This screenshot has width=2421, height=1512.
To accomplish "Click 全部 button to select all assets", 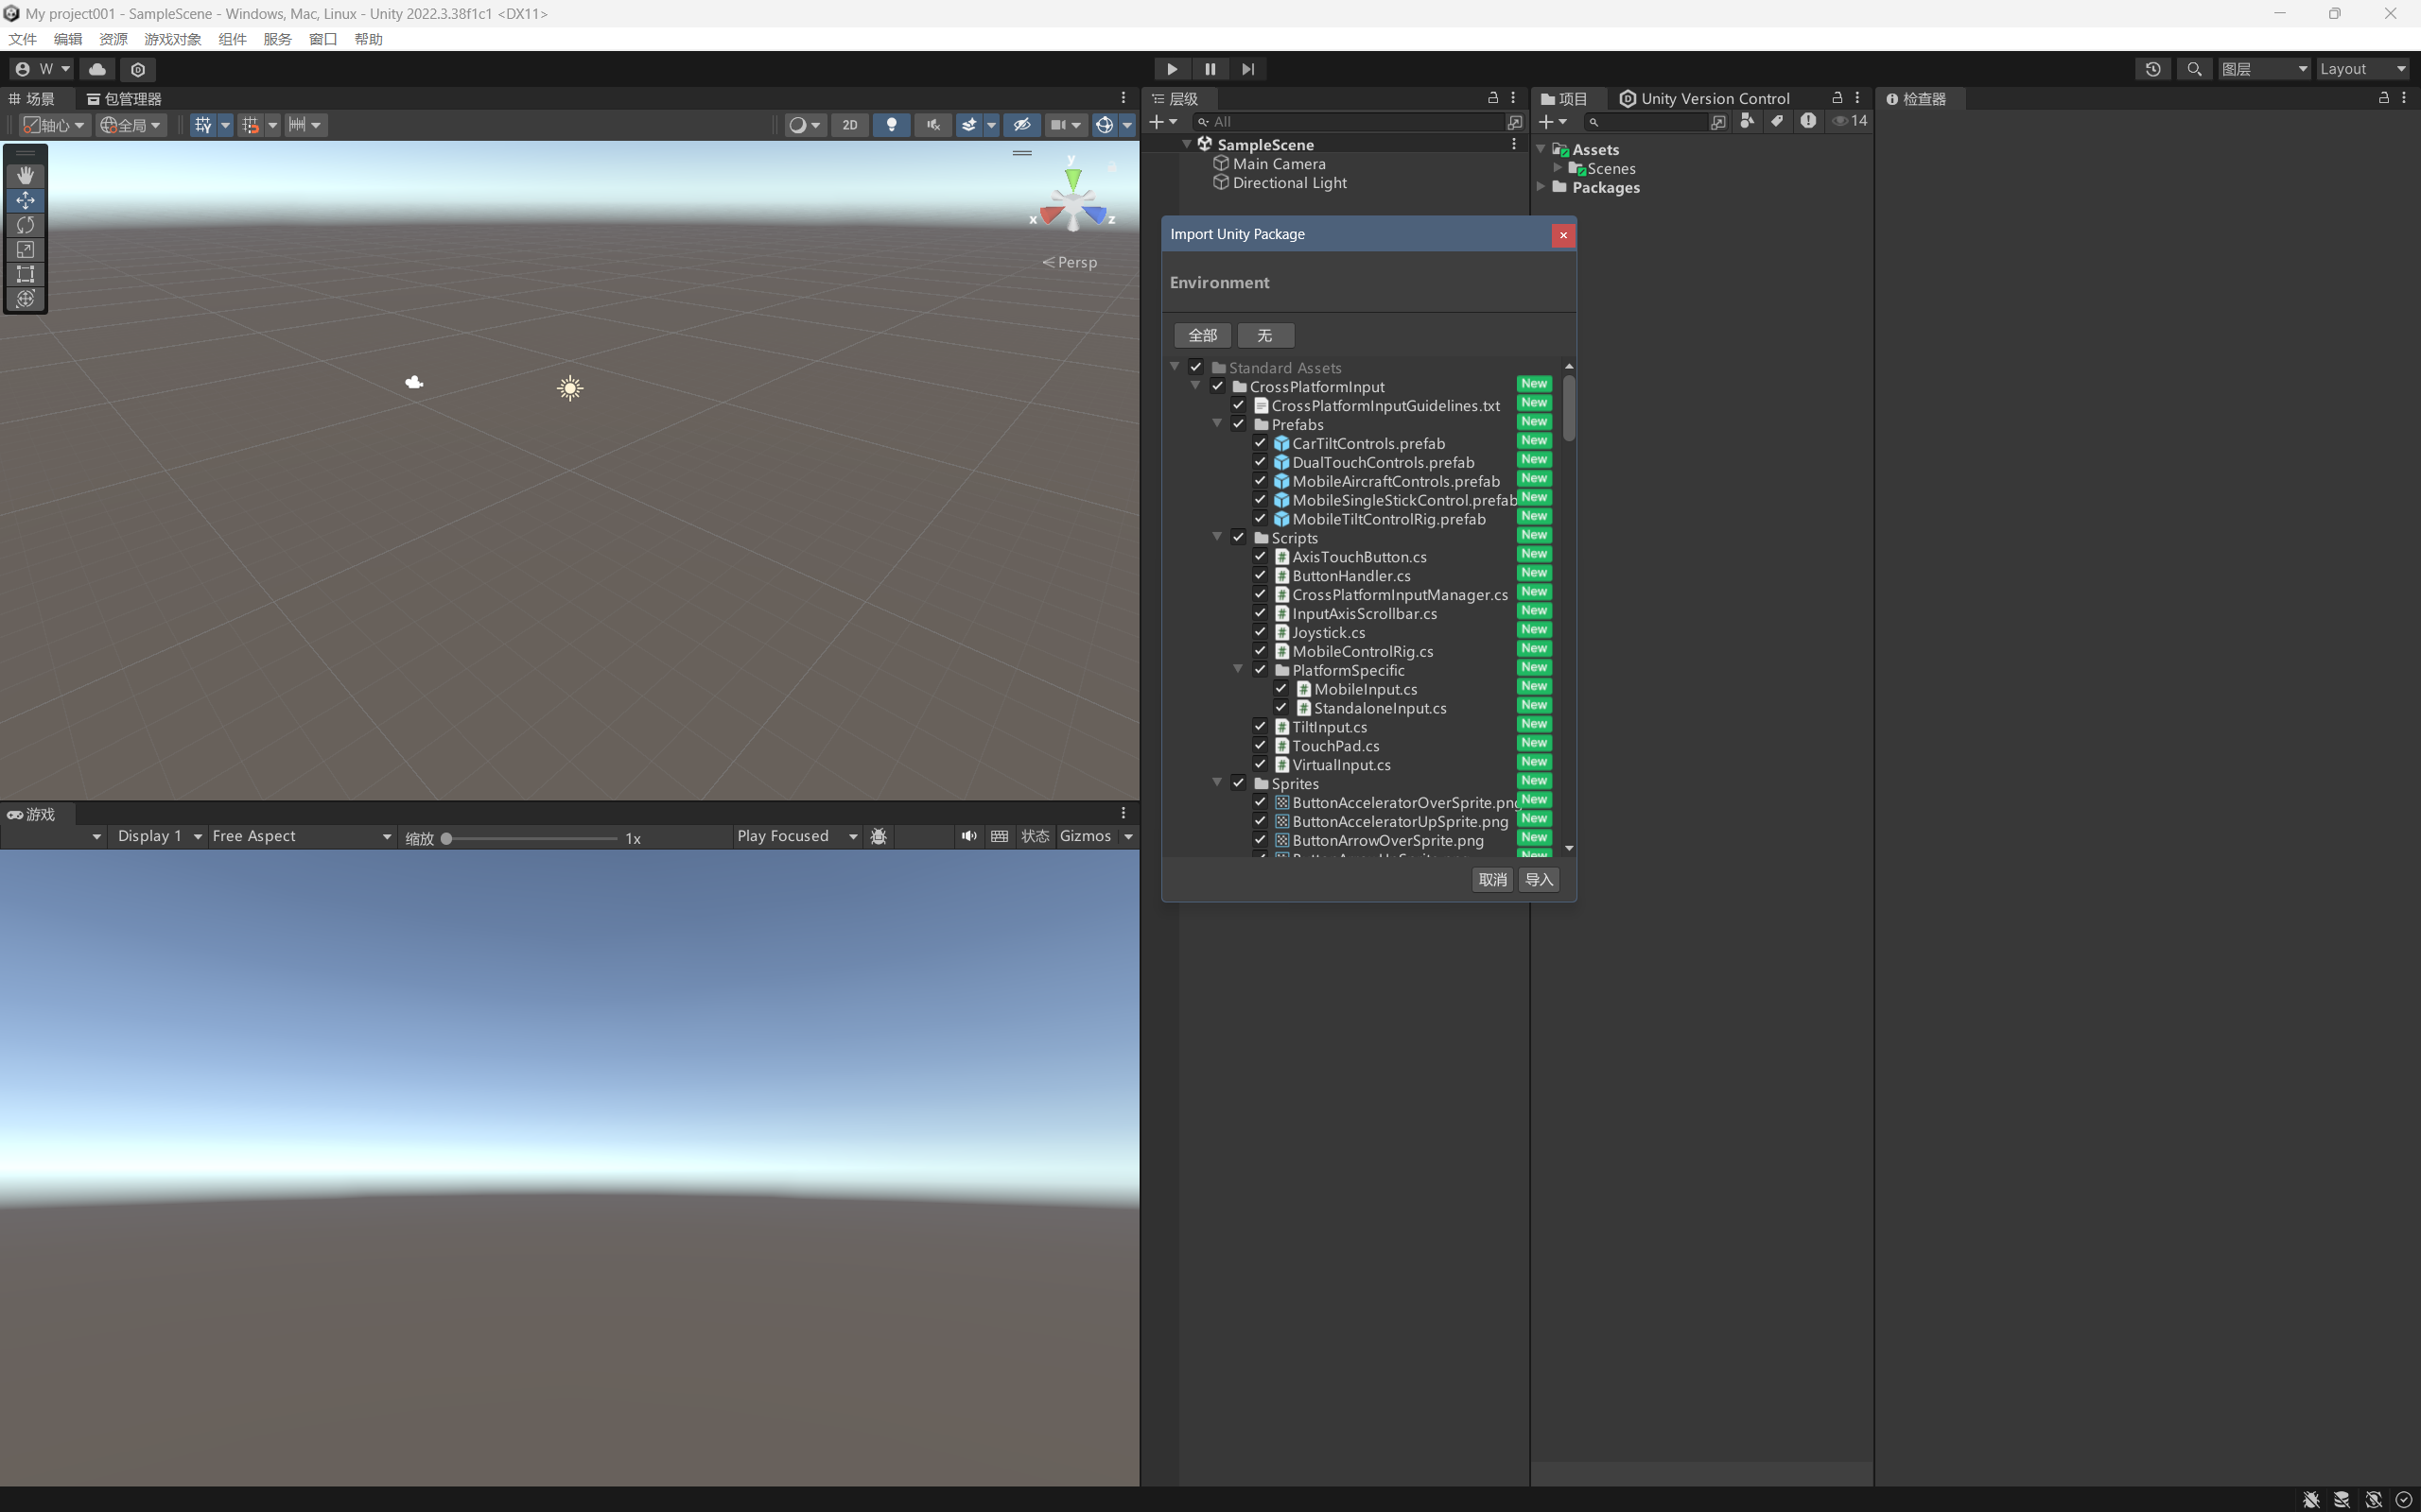I will [x=1201, y=335].
